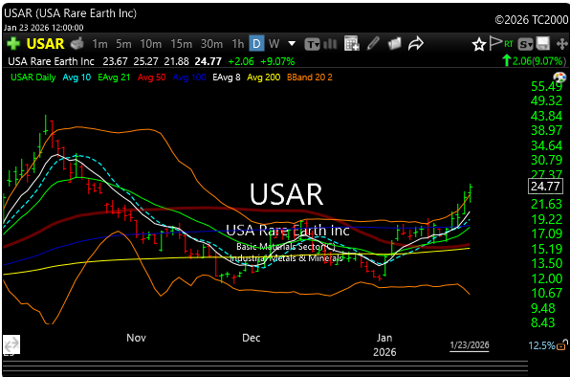Click the add indicator table icon
The image size is (570, 377).
(x=352, y=44)
